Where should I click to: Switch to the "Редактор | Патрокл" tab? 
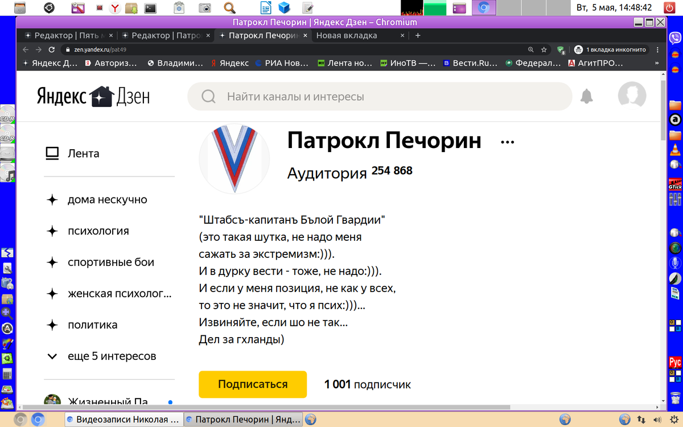click(161, 35)
